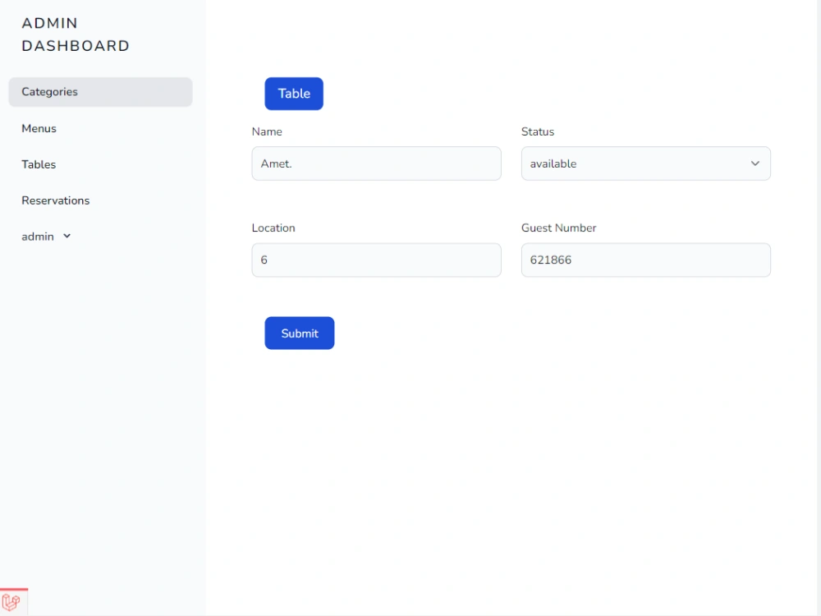Click inside the Name input field
The width and height of the screenshot is (821, 616).
click(376, 163)
